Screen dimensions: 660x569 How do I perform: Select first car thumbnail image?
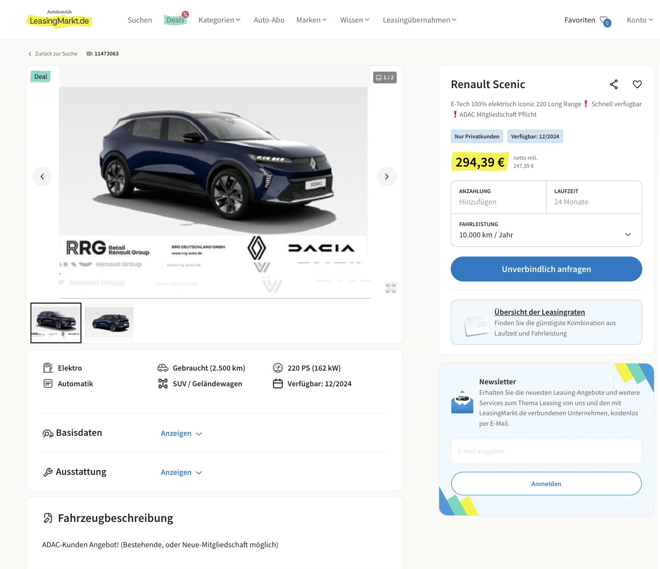(56, 323)
